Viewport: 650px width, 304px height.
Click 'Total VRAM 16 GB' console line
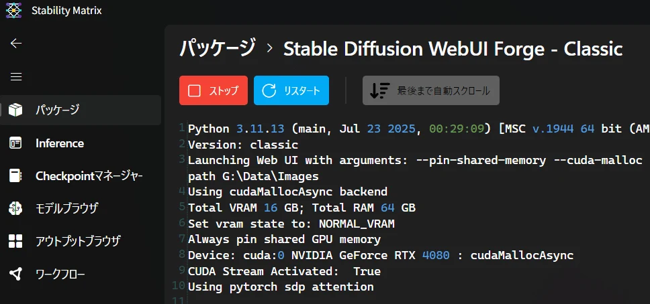point(301,208)
